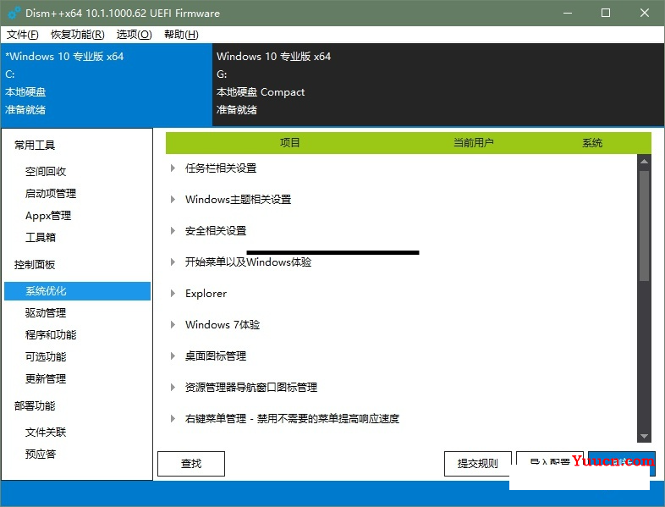
Task: Click the 桌面图标管理 row text
Action: 216,356
